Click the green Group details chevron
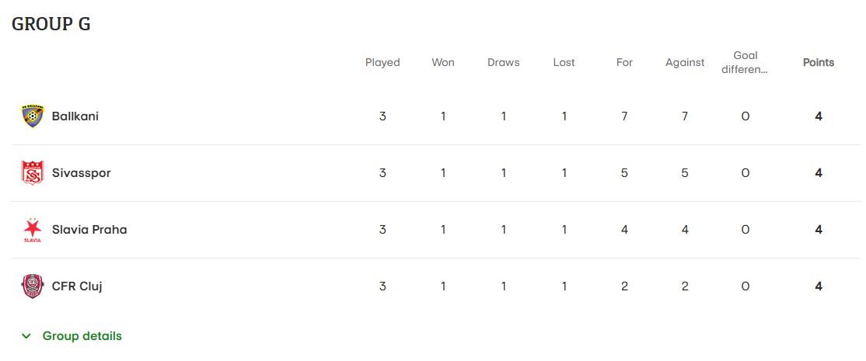Viewport: 866px width, 361px height. tap(26, 335)
